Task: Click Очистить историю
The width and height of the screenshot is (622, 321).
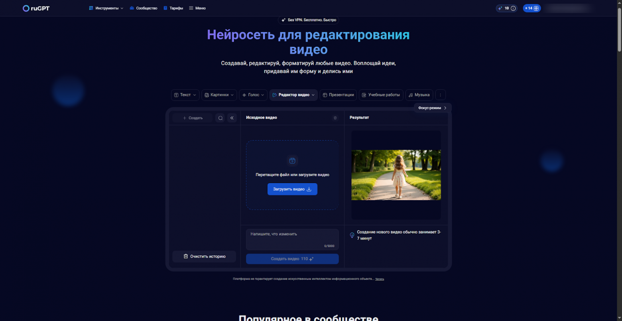Action: [204, 256]
